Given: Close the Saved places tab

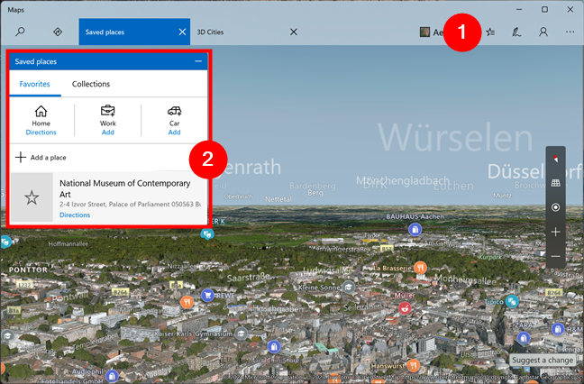Looking at the screenshot, I should click(182, 32).
